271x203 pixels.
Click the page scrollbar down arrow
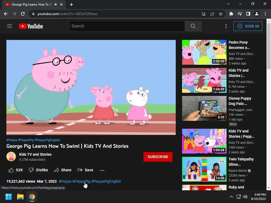click(x=269, y=188)
